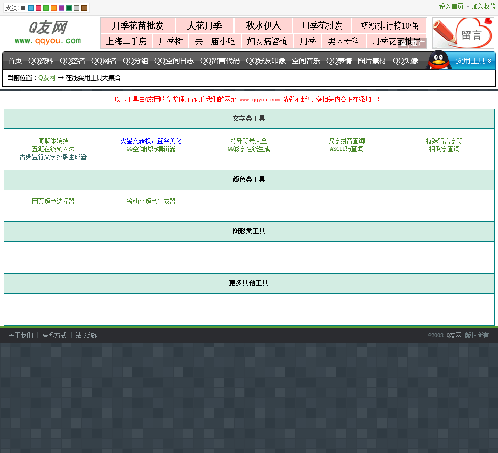Open 网页颜色选择器 tool
Viewport: 498px width, 453px height.
click(53, 202)
